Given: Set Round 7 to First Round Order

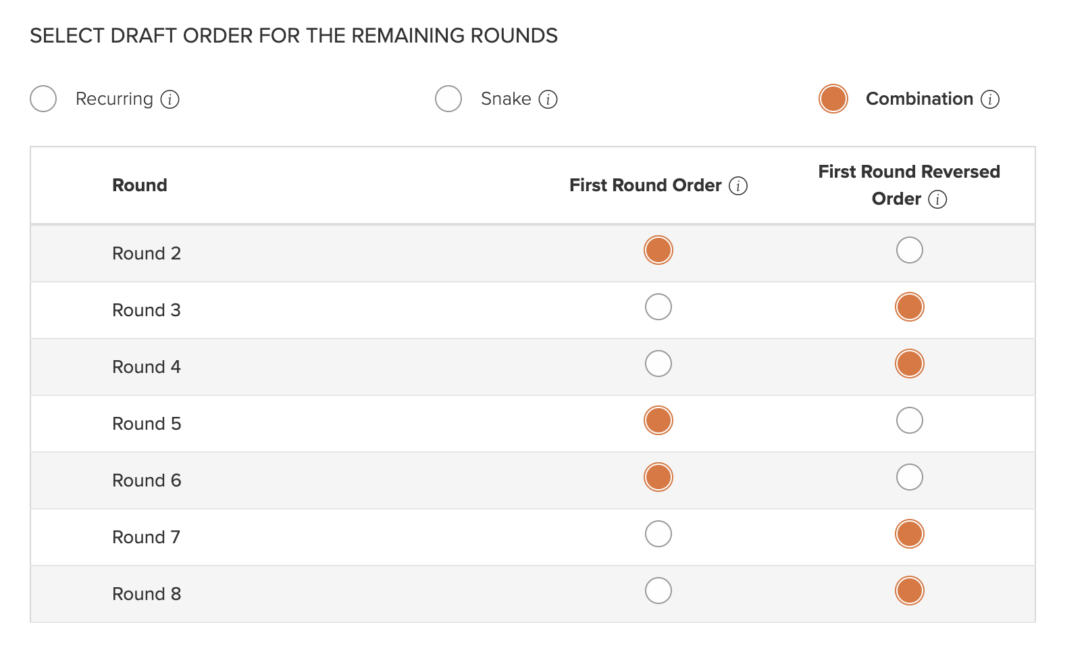Looking at the screenshot, I should 658,534.
